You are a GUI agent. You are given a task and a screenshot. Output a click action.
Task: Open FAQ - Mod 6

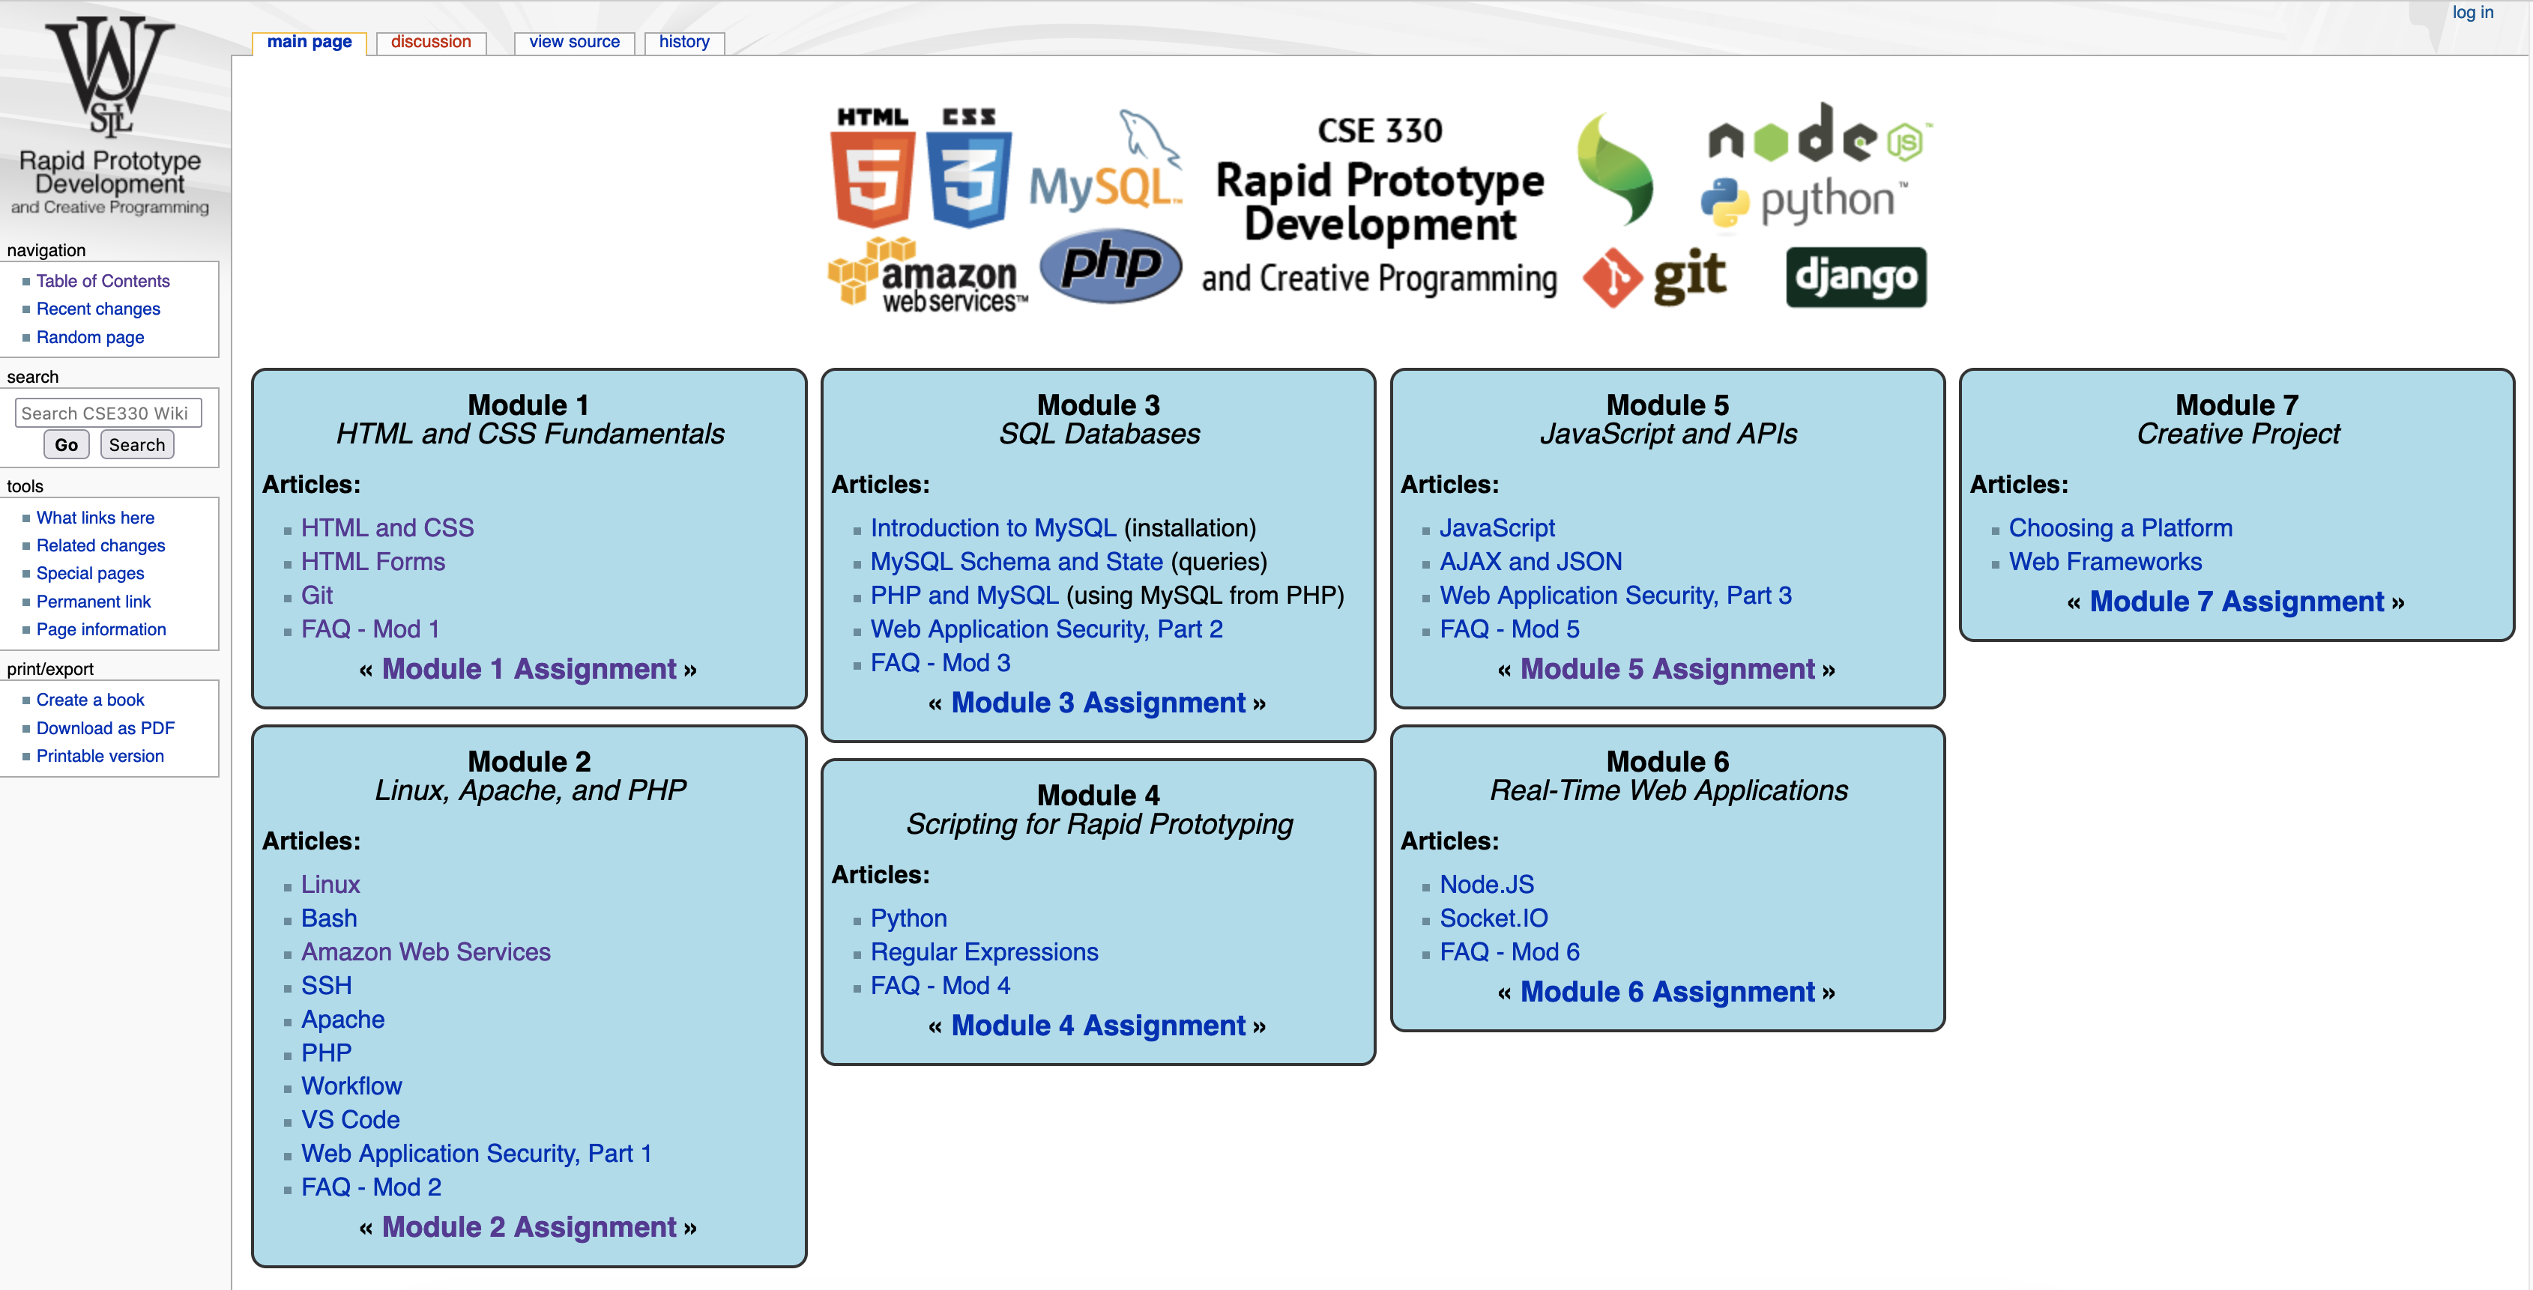1509,951
